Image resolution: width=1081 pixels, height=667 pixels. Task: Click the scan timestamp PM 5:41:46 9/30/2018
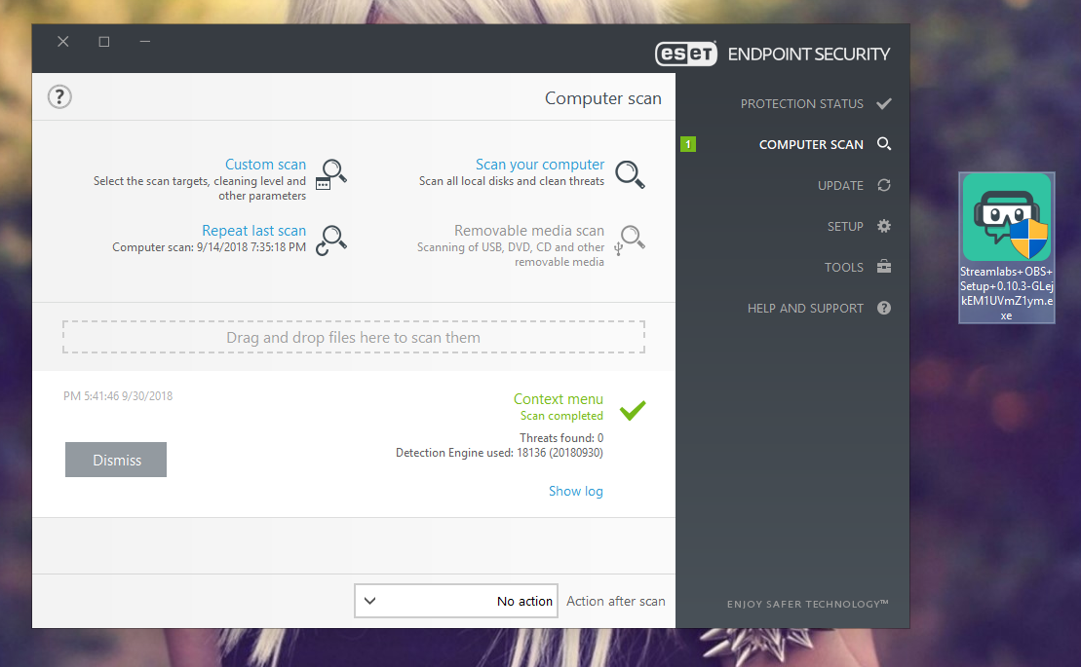click(118, 395)
